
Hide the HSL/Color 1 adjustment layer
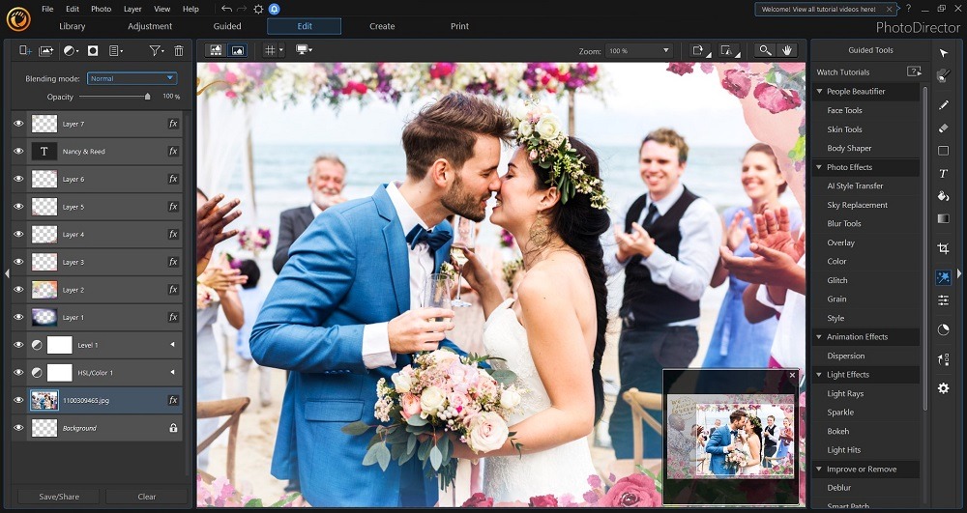[x=18, y=373]
